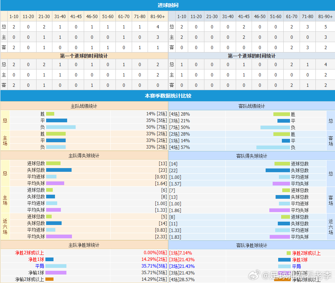Click the away conceded bar for [22]
The image size is (335, 283).
coord(278,170)
